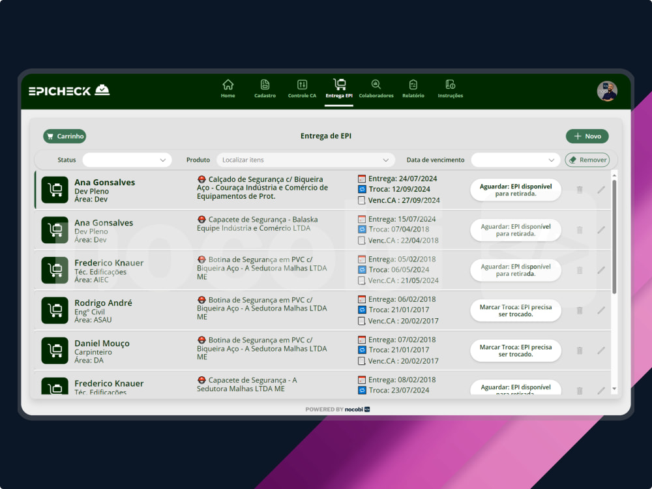The height and width of the screenshot is (489, 652).
Task: Create a new delivery with Novo
Action: (x=587, y=136)
